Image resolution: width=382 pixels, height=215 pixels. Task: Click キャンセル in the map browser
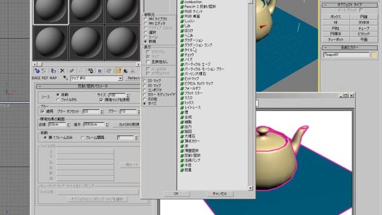click(x=220, y=193)
